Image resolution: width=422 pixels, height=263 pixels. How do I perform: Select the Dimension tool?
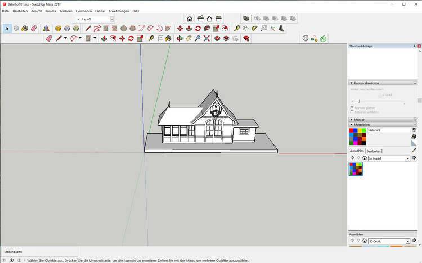click(246, 29)
